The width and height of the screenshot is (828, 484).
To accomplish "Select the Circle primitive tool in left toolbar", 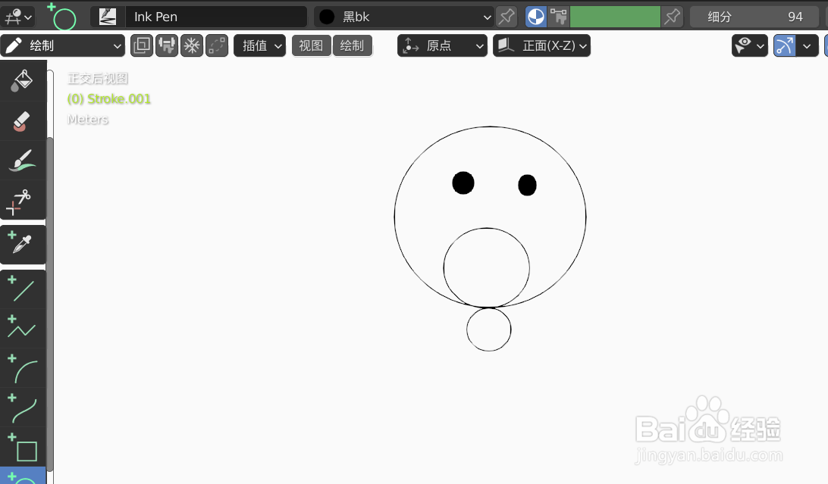I will (x=22, y=476).
